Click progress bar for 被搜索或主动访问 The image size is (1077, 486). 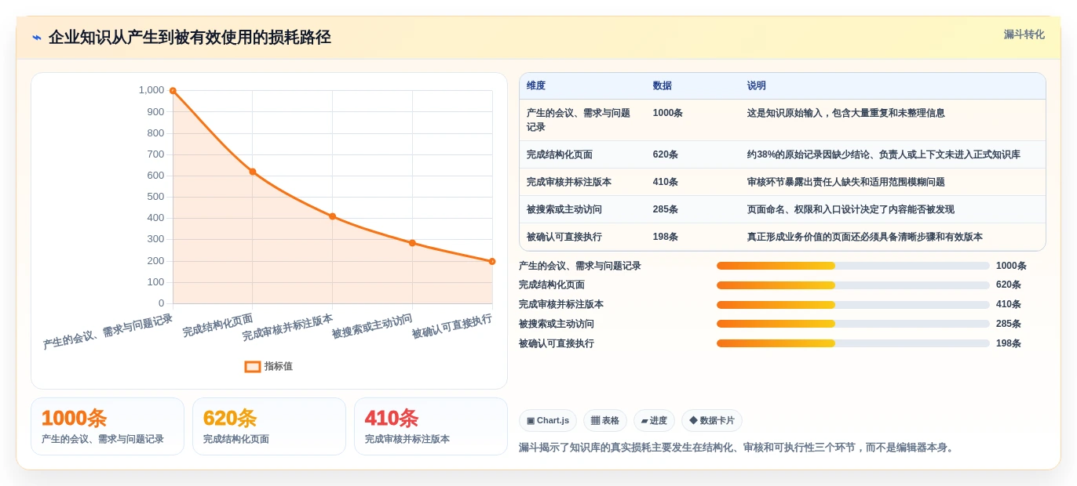[853, 324]
